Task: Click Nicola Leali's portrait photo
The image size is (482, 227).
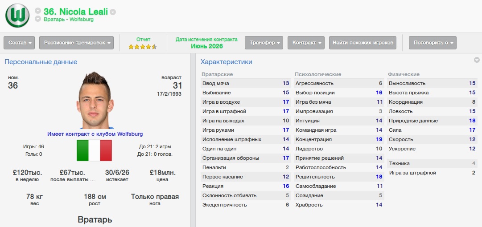Action: click(x=95, y=100)
